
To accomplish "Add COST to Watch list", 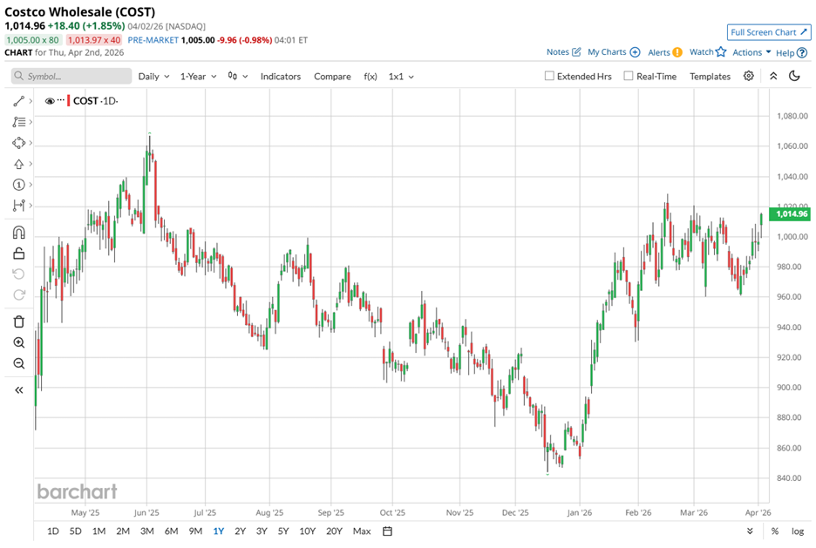I will [707, 52].
